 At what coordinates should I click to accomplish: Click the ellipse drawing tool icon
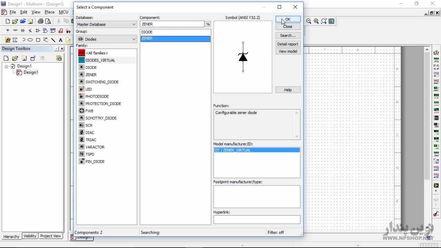[30, 40]
